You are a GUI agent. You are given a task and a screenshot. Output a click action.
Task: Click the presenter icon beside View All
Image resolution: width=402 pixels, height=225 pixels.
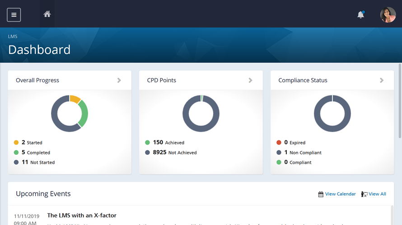364,194
